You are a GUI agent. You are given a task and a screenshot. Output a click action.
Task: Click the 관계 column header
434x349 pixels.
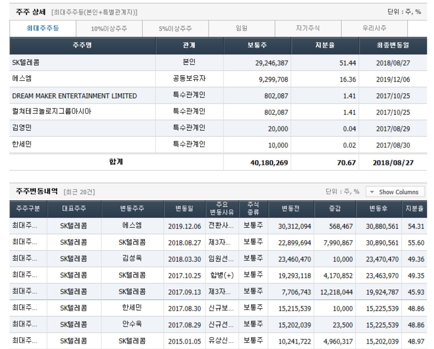click(x=189, y=45)
